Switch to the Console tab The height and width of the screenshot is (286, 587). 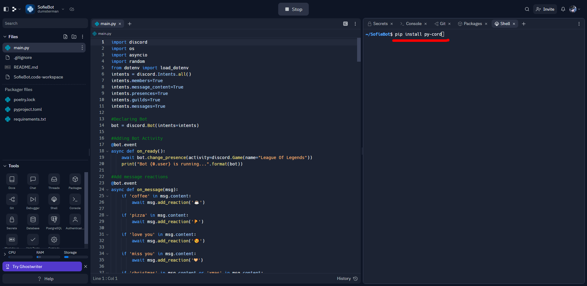[x=413, y=24]
